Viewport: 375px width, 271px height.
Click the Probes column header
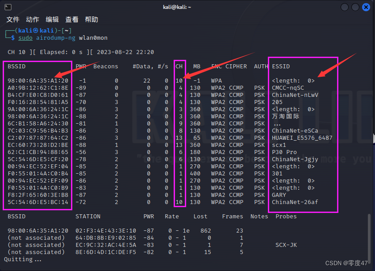click(286, 217)
